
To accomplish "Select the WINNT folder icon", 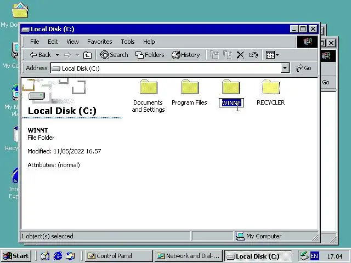I will coord(231,87).
